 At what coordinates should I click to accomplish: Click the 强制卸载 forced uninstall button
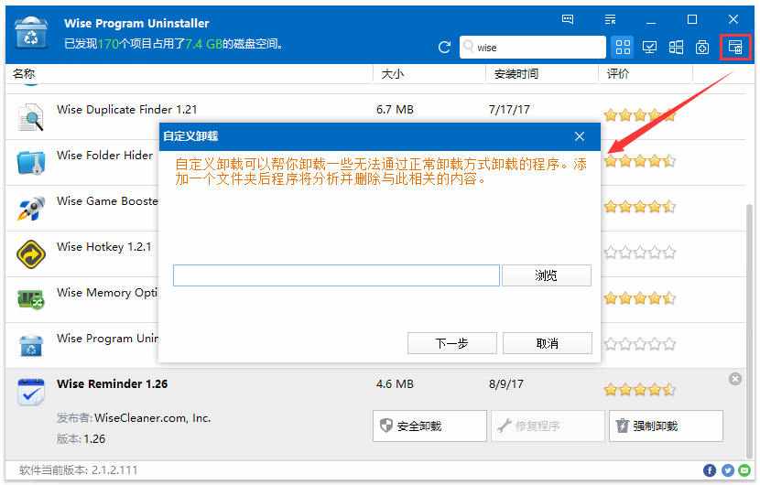pos(666,426)
